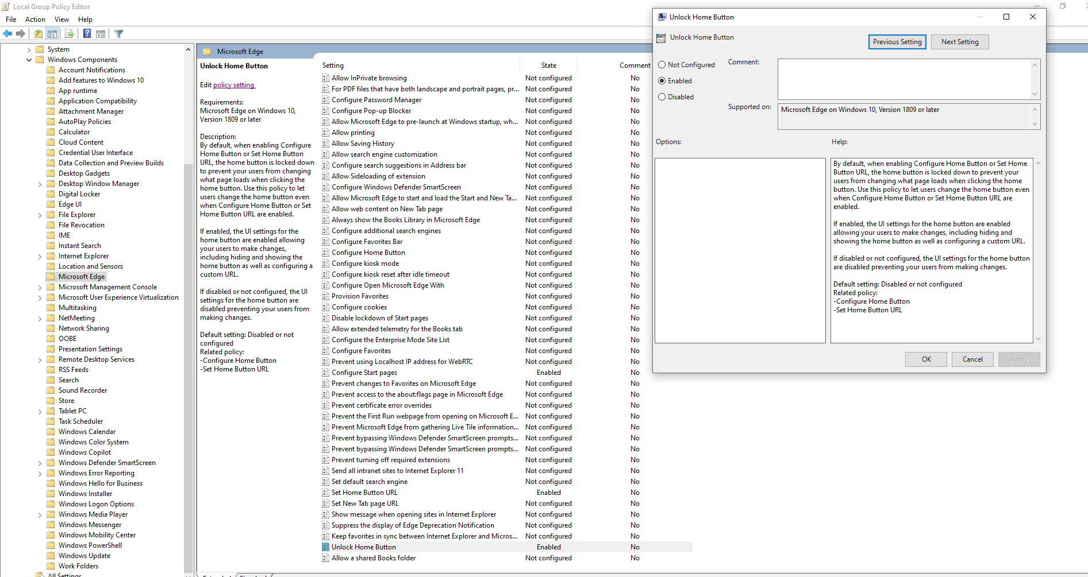1088x577 pixels.
Task: Collapse the Windows Components tree node
Action: [29, 60]
